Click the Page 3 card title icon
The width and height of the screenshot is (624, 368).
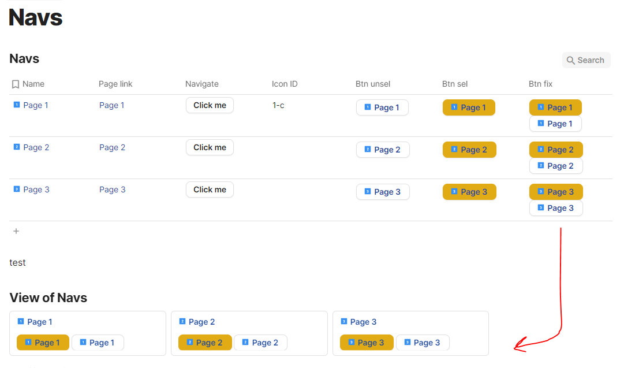click(x=344, y=321)
